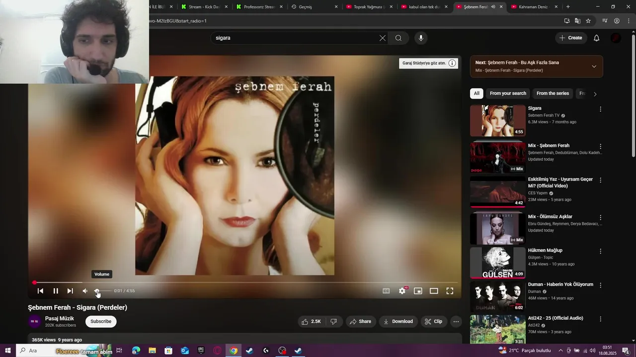Like the video (2.5K)
Viewport: 636px width, 357px height.
(311, 322)
